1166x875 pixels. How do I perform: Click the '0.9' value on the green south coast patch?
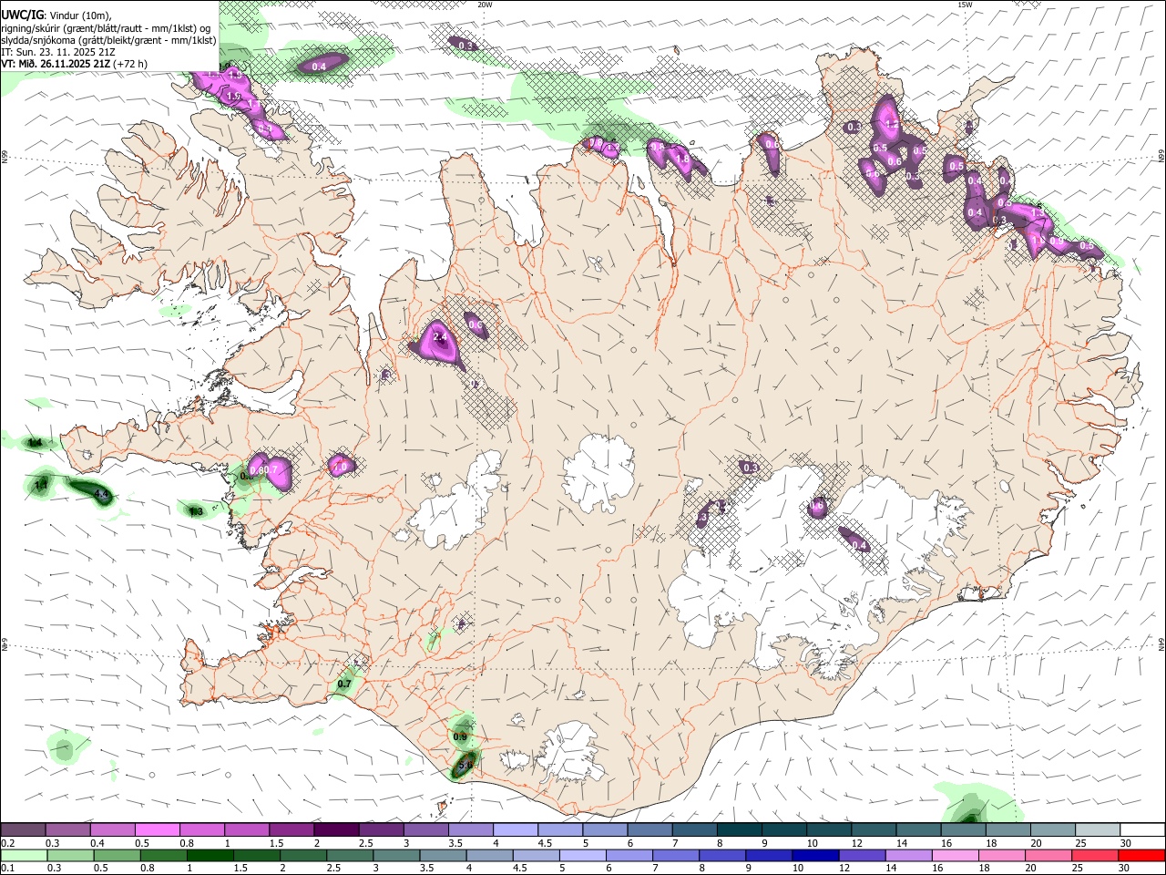pos(460,736)
